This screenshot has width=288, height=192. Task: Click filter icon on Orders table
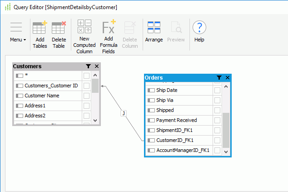tap(219, 78)
